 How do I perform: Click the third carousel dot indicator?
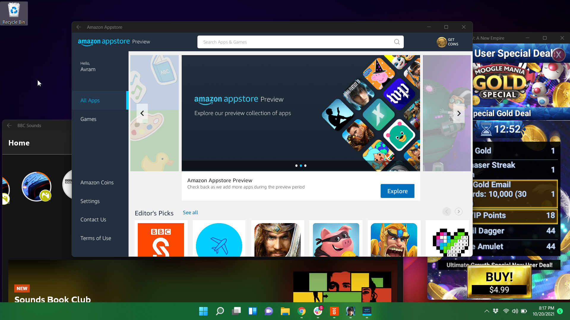click(x=305, y=165)
